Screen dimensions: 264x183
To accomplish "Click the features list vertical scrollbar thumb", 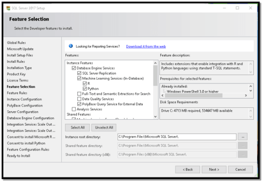I will click(155, 76).
